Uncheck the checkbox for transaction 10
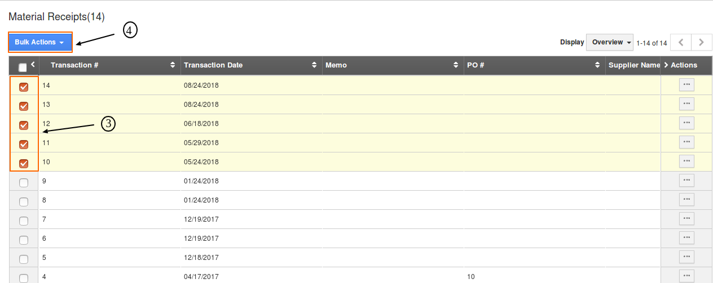The height and width of the screenshot is (283, 713). point(24,163)
